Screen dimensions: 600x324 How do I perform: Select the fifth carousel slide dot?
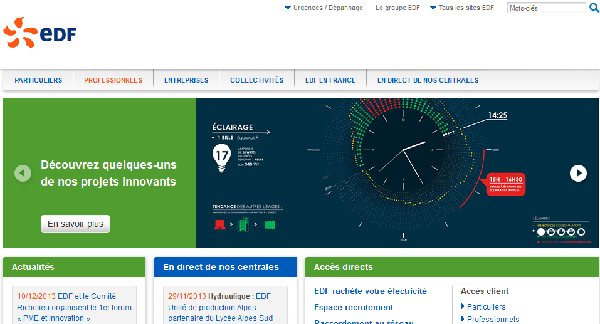pyautogui.click(x=581, y=232)
